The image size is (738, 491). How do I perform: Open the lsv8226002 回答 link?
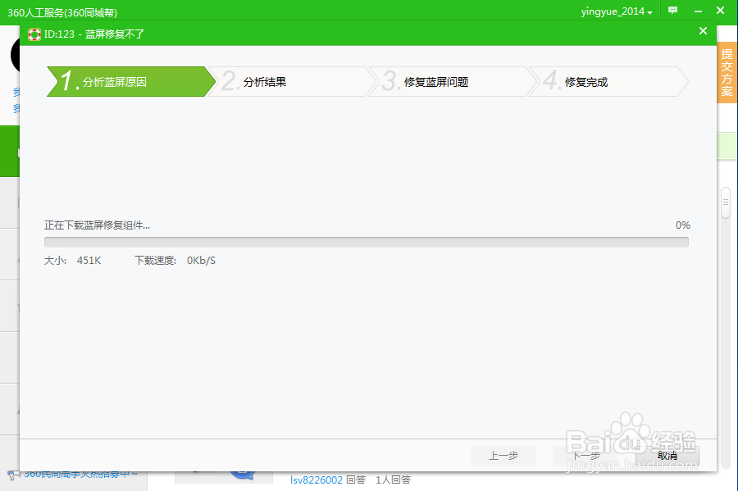(x=317, y=480)
